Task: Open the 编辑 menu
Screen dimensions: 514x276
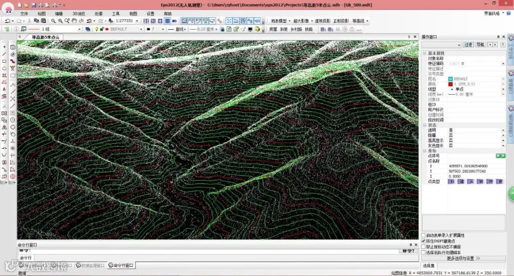Action: [59, 14]
